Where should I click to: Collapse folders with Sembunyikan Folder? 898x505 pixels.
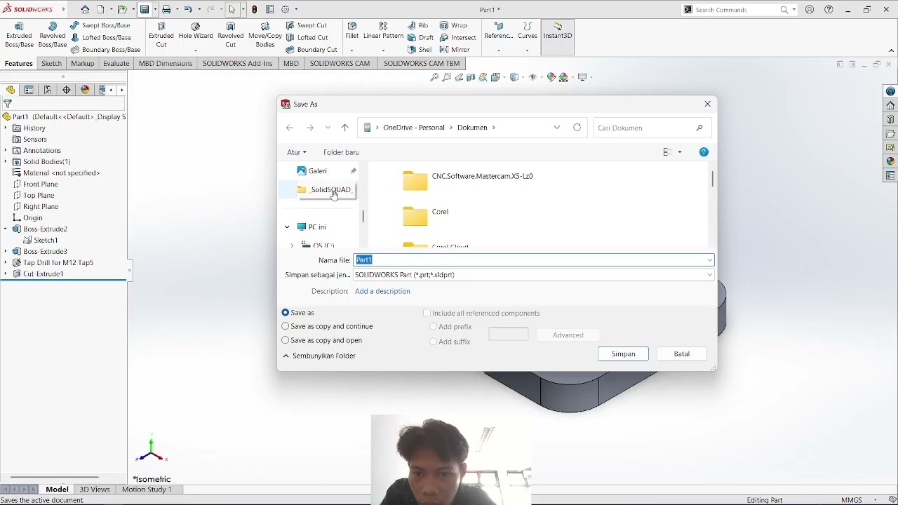(319, 356)
